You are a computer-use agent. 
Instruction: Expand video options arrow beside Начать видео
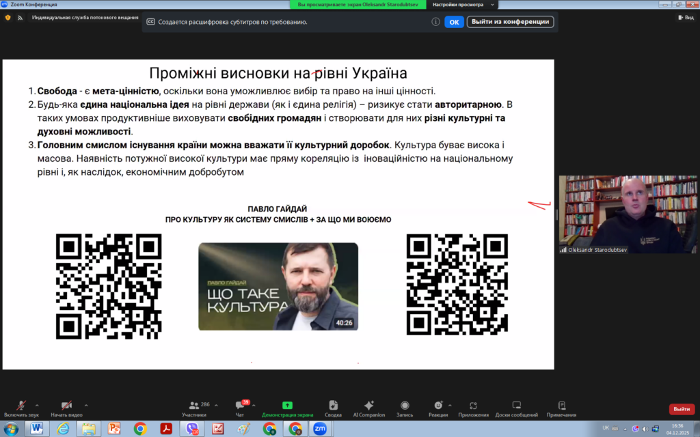coord(85,405)
